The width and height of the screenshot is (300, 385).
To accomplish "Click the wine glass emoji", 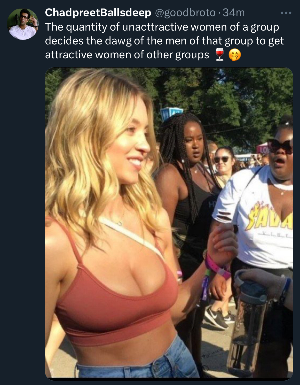I will coord(220,55).
